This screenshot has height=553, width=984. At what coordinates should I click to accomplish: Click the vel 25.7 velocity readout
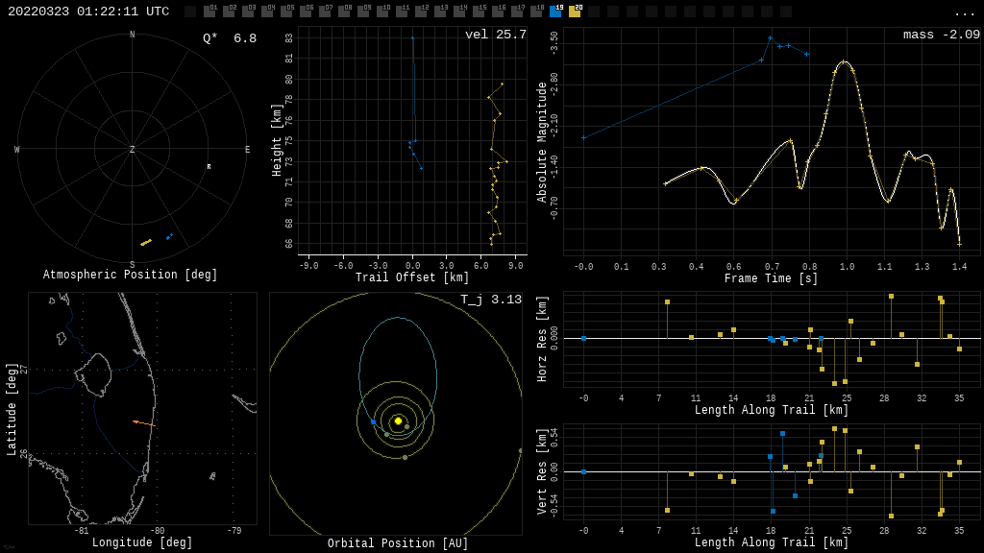496,35
